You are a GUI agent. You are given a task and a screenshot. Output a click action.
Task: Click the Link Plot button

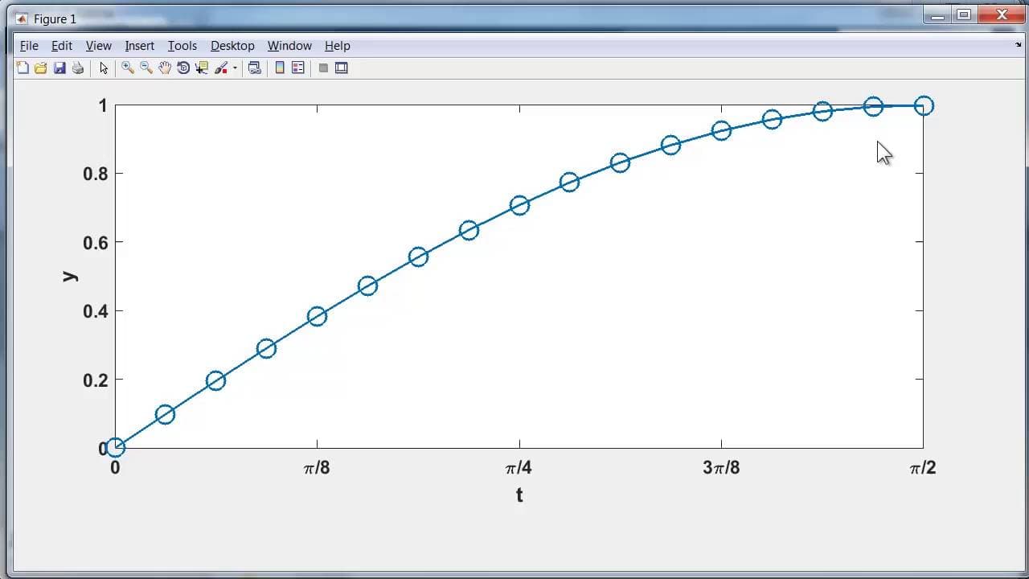(255, 68)
